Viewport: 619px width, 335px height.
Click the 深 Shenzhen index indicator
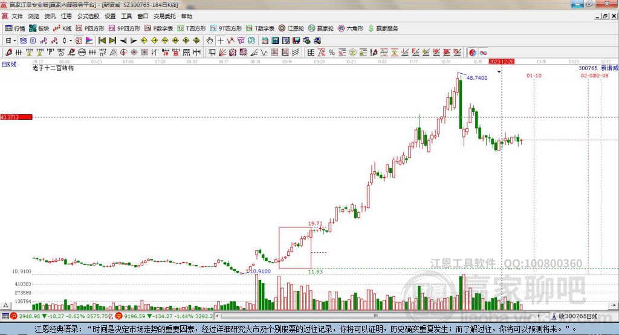[x=119, y=316]
